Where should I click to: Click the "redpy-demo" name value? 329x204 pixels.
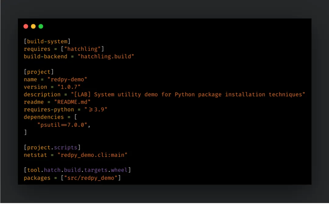67,79
